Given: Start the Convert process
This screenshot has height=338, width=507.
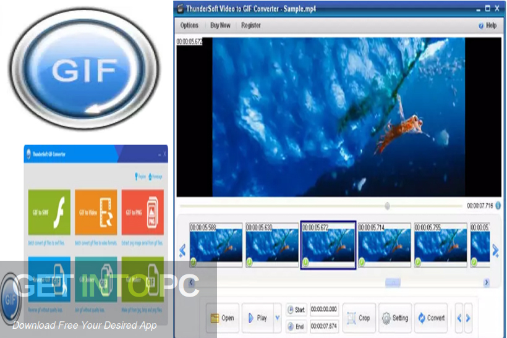Looking at the screenshot, I should click(x=431, y=318).
